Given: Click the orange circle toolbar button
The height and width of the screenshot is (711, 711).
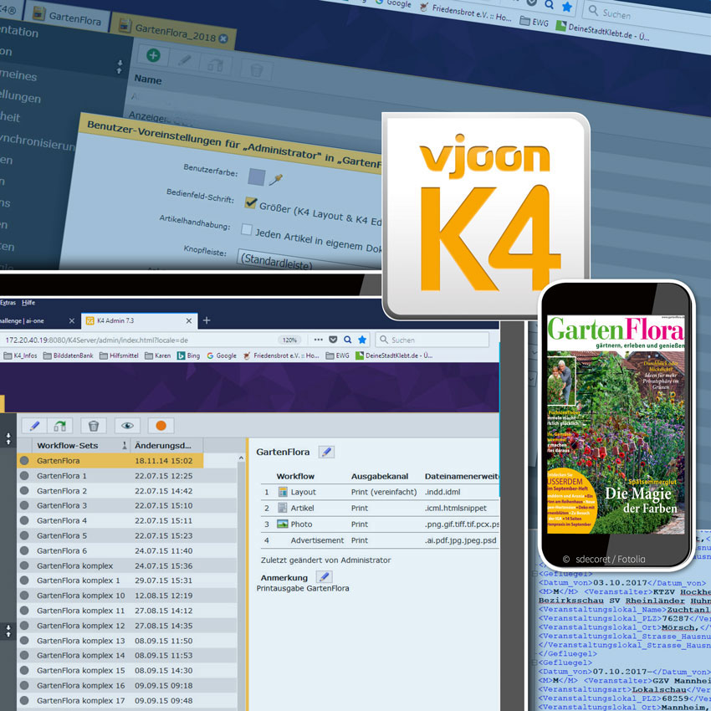Looking at the screenshot, I should pos(161,426).
